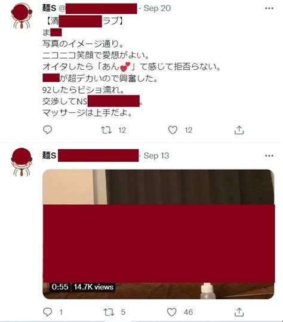Retweet the Sep 20 tweet
283x322 pixels.
point(106,130)
